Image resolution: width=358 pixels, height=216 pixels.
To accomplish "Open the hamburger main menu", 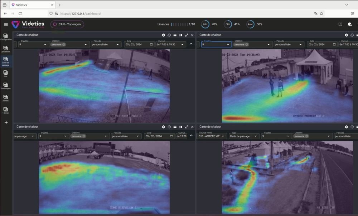I will [6, 24].
